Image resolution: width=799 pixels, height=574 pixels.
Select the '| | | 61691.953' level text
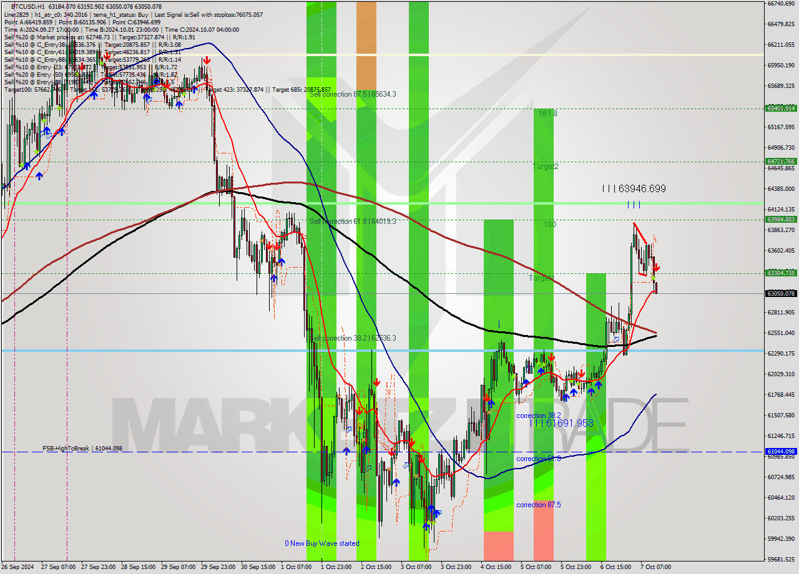(561, 423)
